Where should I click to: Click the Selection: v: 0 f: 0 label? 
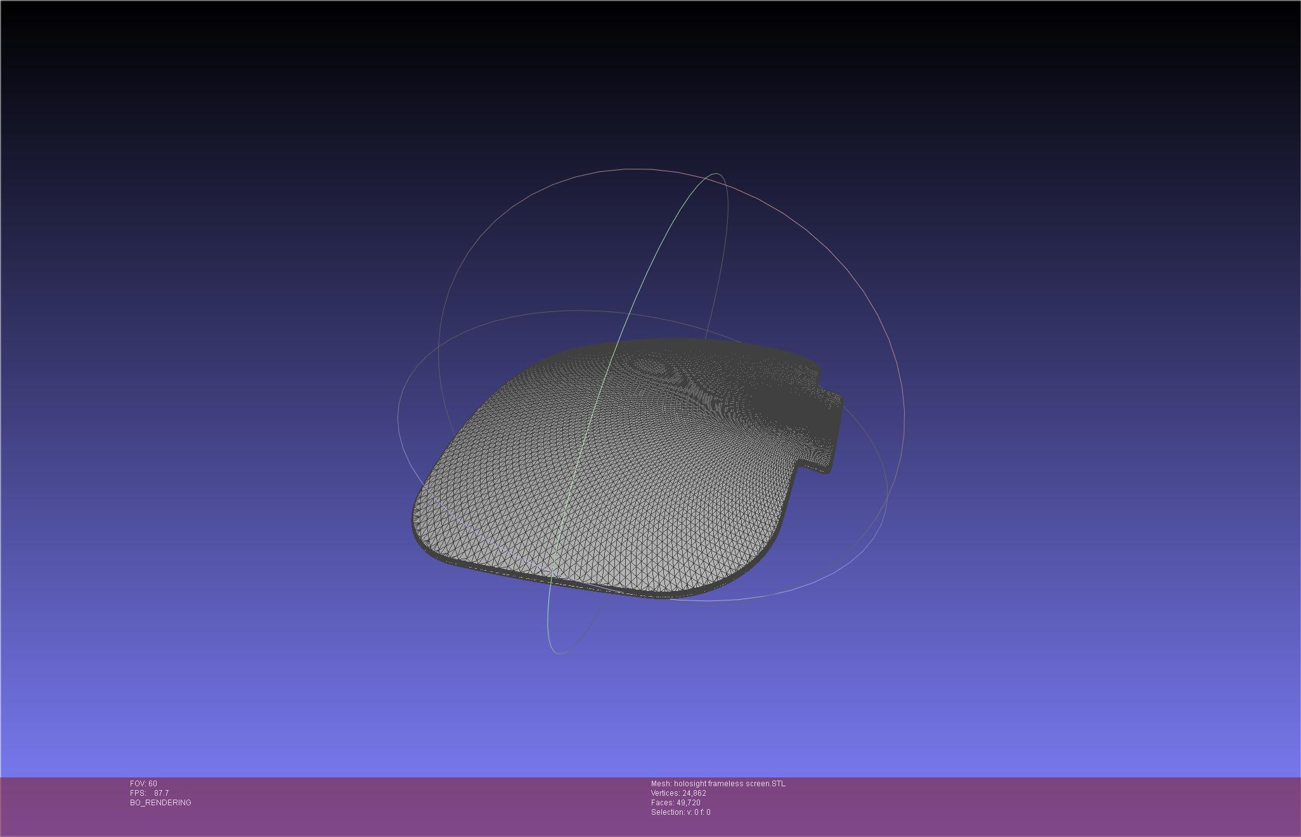click(x=680, y=812)
